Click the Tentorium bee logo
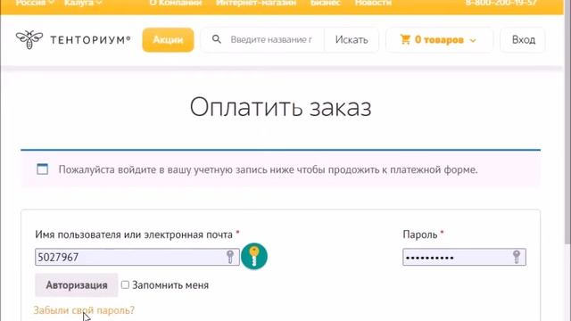This screenshot has height=321, width=571. point(29,39)
